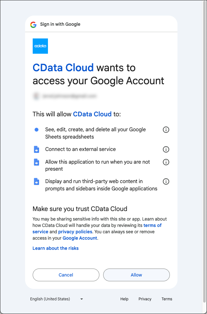Viewport: 207px width, 314px height.
Task: Click the Google logo icon
Action: point(33,24)
